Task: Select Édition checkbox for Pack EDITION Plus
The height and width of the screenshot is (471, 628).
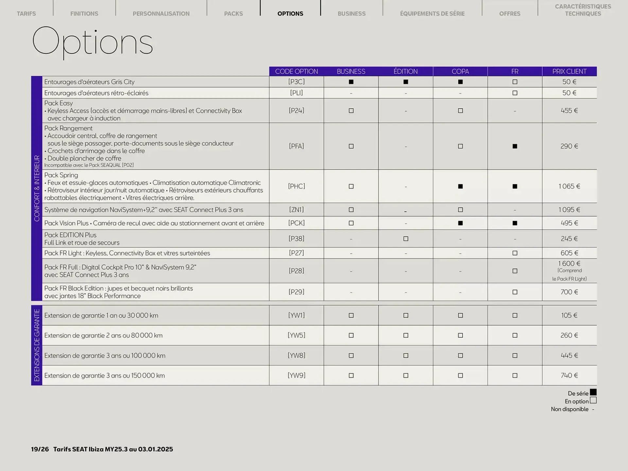Action: (406, 239)
